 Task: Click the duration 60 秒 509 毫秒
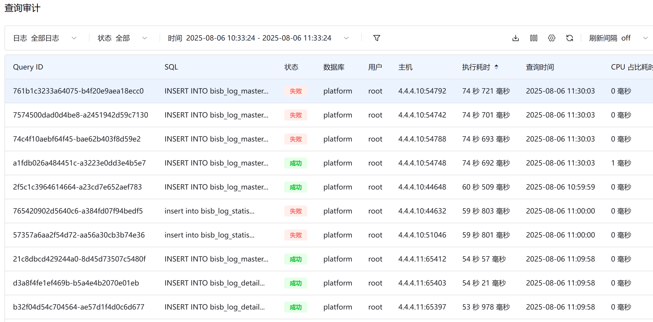pos(486,187)
